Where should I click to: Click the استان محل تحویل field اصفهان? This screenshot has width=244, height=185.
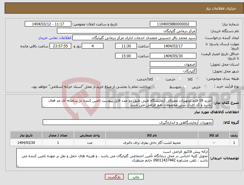(x=173, y=64)
